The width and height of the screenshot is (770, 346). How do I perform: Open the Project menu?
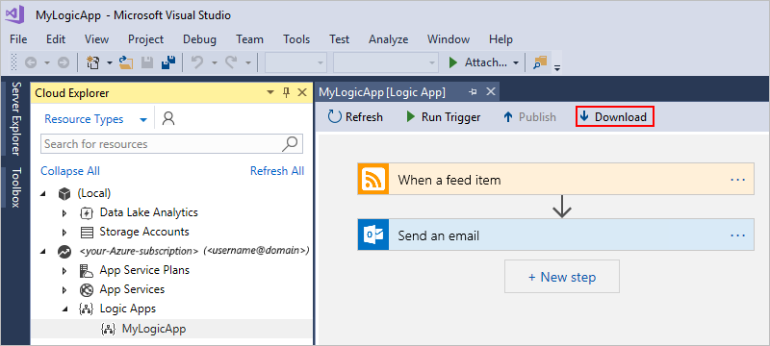coord(146,39)
